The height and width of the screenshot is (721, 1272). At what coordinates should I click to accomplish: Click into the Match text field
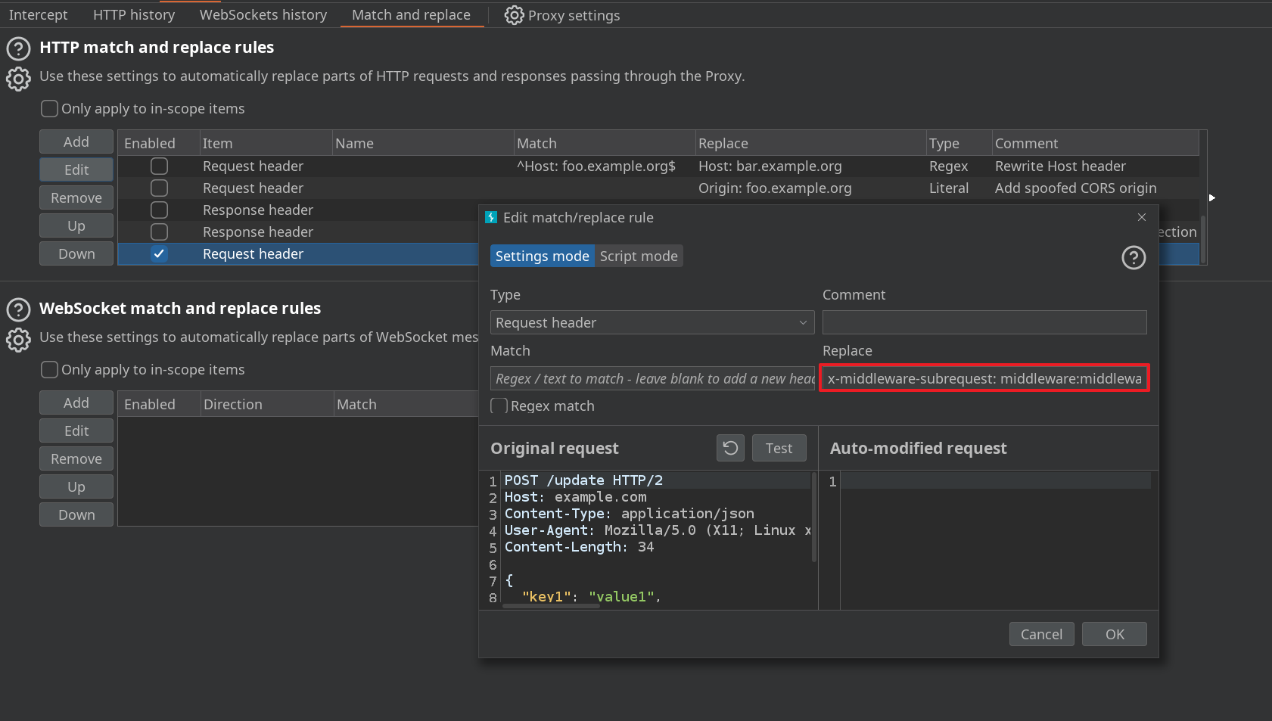(x=652, y=378)
